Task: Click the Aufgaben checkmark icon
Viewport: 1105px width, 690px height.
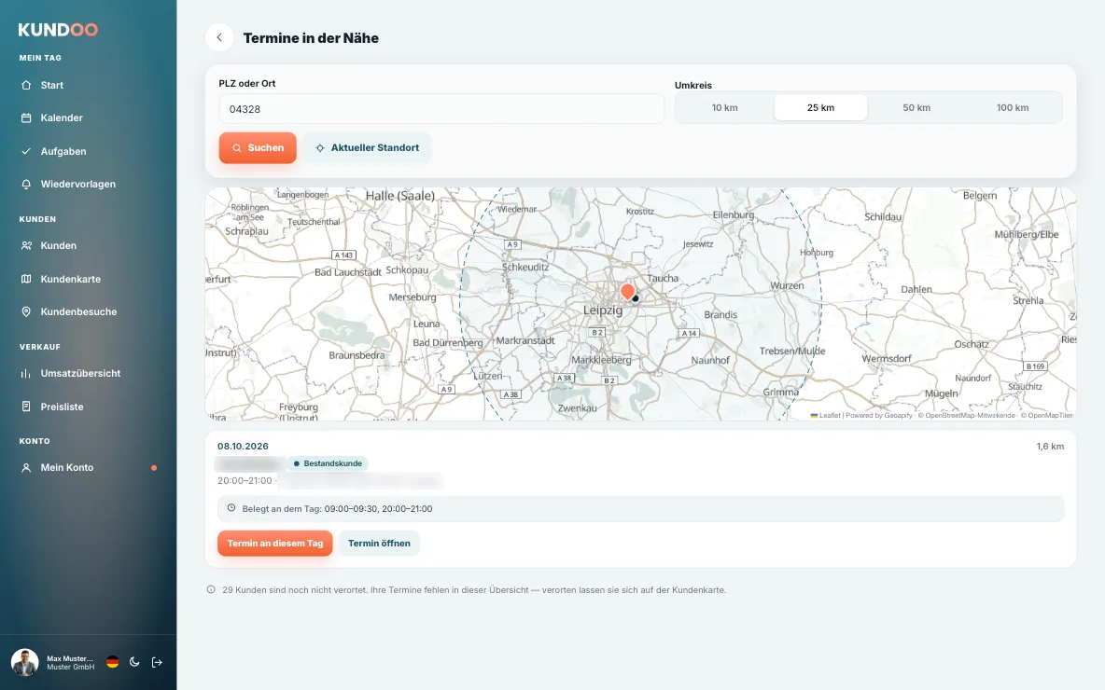Action: point(26,151)
